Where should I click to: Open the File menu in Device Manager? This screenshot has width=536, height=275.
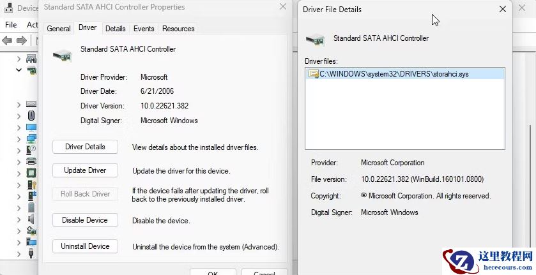(x=11, y=25)
